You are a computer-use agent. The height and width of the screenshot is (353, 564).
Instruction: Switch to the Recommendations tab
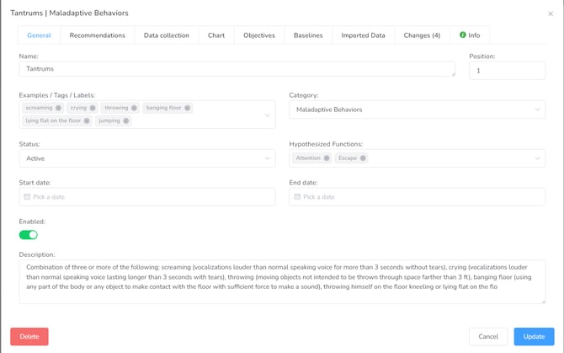pyautogui.click(x=98, y=35)
